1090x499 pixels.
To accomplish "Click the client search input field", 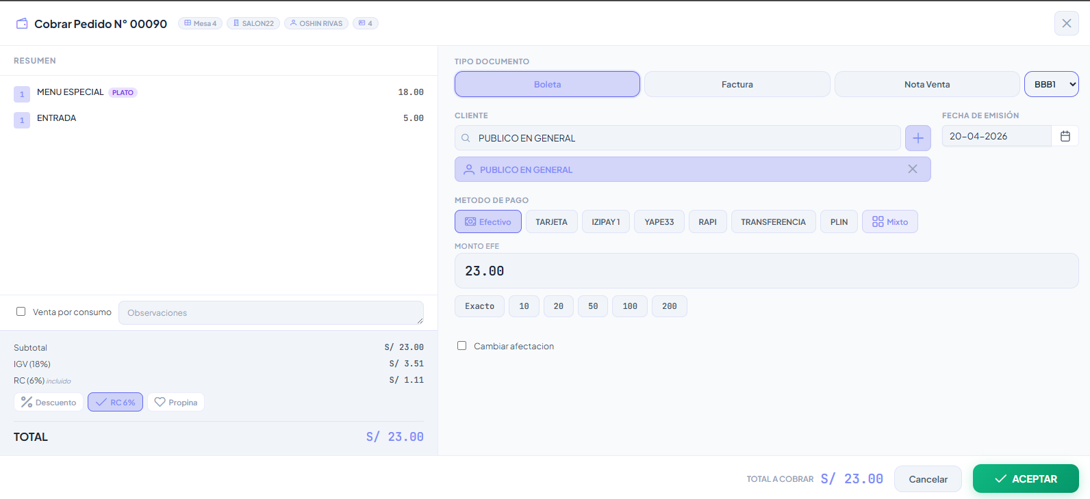I will [x=678, y=138].
